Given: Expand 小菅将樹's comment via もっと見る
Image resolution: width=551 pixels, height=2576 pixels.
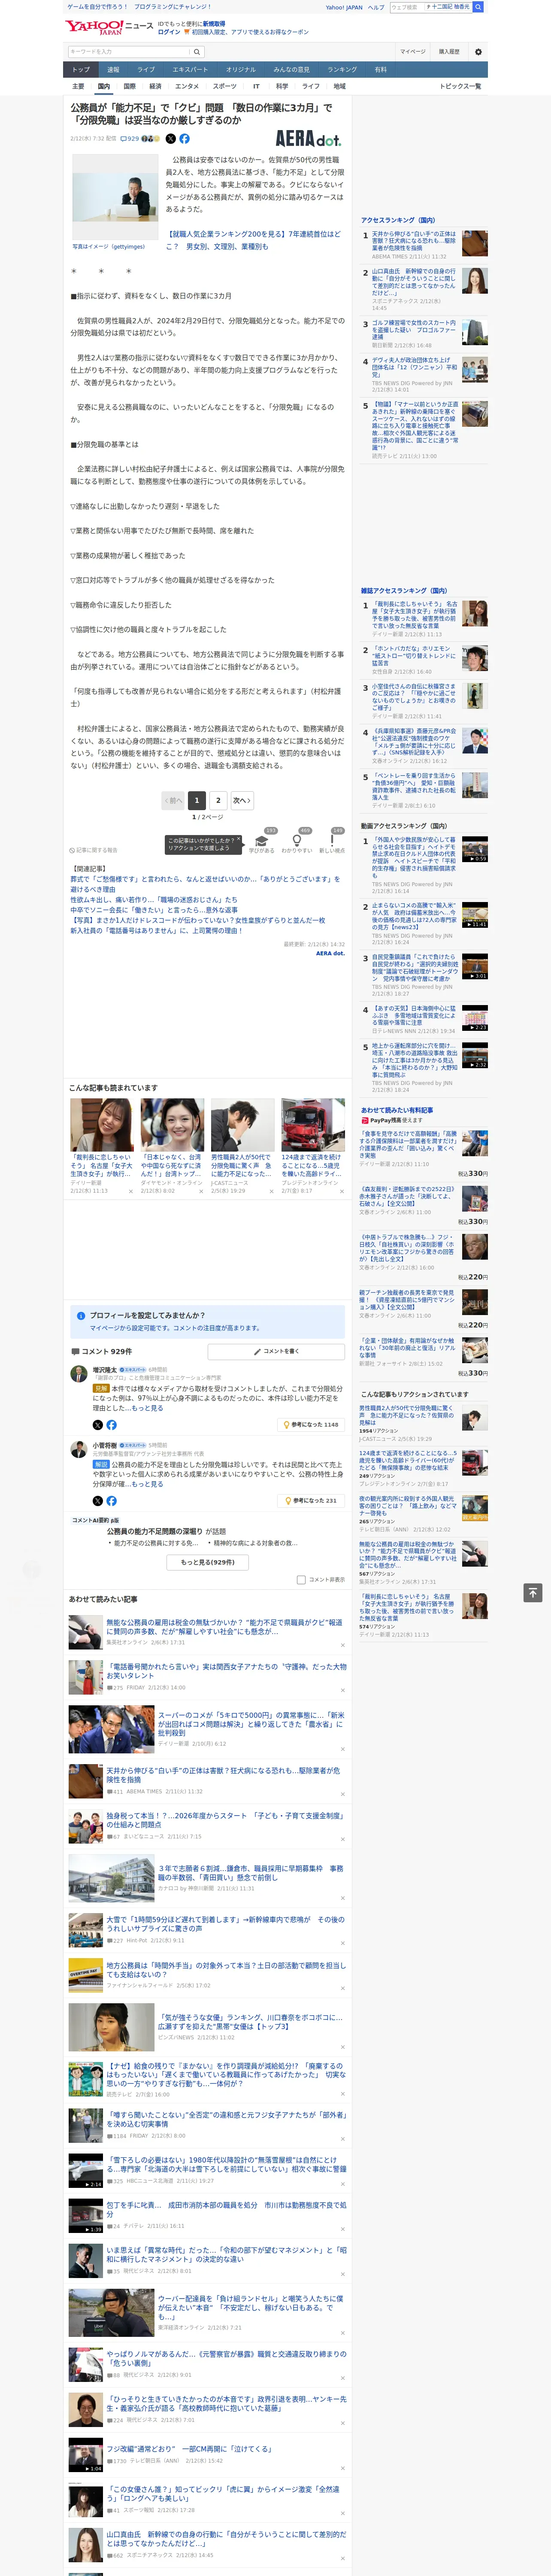Looking at the screenshot, I should pos(147,1484).
